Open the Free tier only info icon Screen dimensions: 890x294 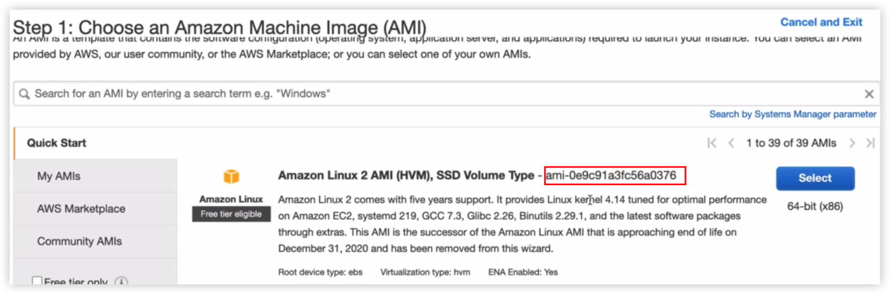(122, 282)
